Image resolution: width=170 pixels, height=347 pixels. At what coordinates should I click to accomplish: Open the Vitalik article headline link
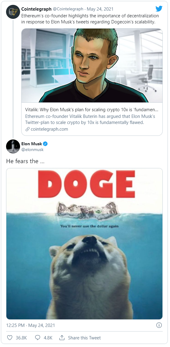pos(92,110)
